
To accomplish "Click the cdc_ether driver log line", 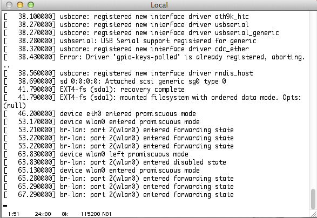I will point(126,49).
